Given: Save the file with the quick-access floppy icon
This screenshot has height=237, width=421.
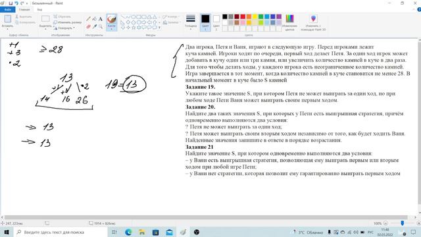Looking at the screenshot, I should pyautogui.click(x=11, y=3).
